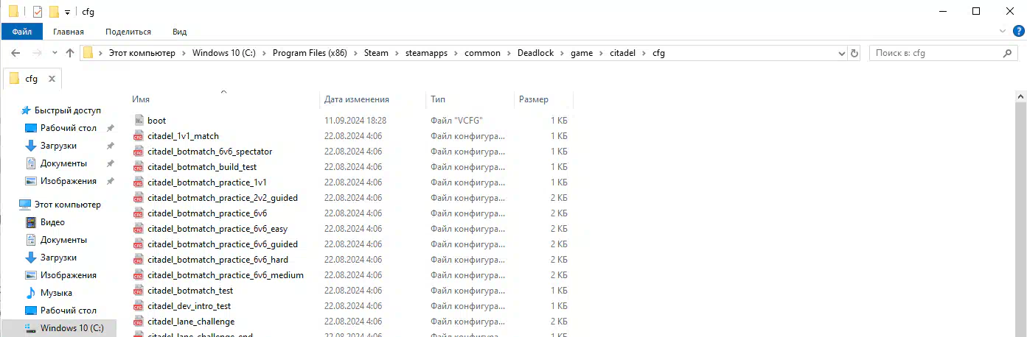Click citadel_botmatch_practice_6v6 file icon
The image size is (1027, 337).
pos(139,213)
